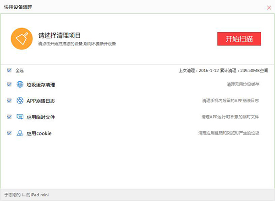This screenshot has width=275, height=201.
Task: Uncheck the APP崩溃日志 checkbox
Action: pyautogui.click(x=9, y=100)
